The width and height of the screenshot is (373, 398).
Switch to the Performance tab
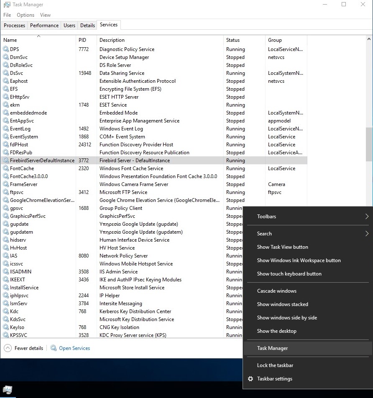pyautogui.click(x=44, y=26)
